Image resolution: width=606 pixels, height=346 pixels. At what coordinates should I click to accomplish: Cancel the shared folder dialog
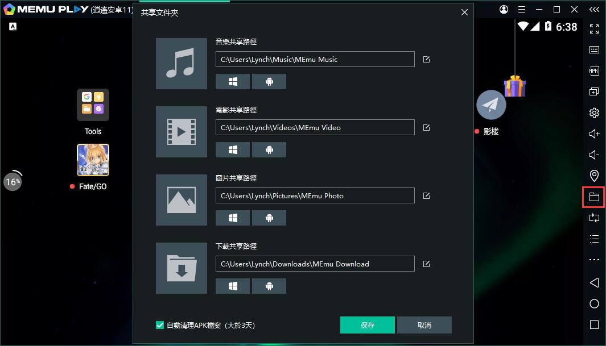coord(424,324)
